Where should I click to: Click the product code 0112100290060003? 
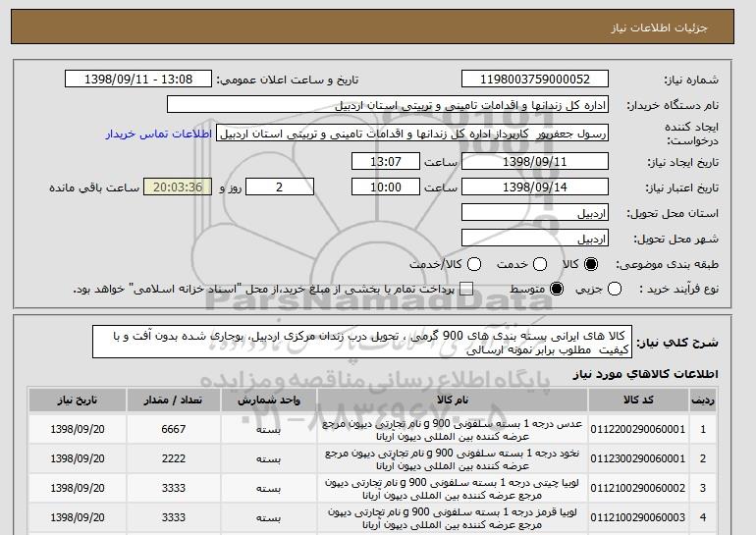point(638,517)
